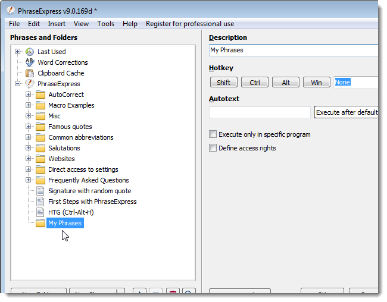
Task: Click the Signature with random quote document icon
Action: point(40,191)
